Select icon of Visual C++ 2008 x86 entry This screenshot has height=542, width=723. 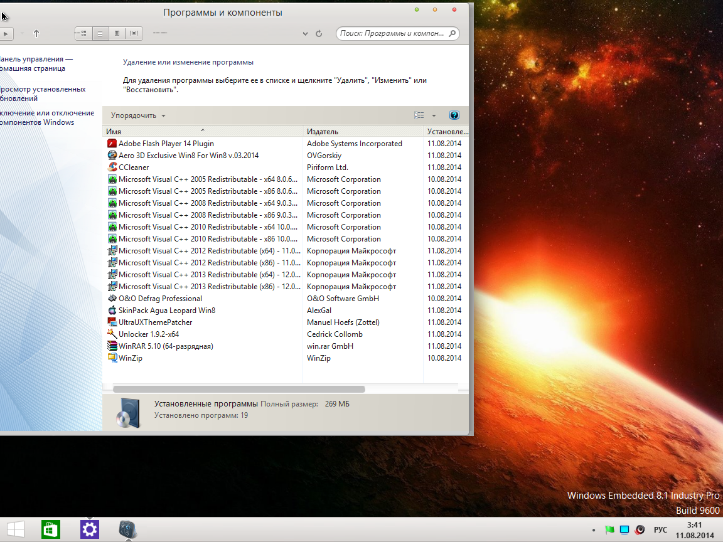click(112, 215)
